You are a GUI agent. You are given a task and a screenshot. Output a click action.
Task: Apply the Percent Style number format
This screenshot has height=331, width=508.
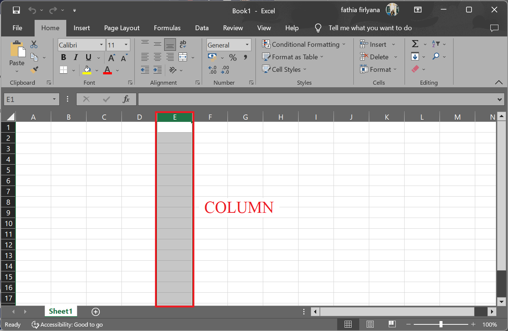coord(233,57)
